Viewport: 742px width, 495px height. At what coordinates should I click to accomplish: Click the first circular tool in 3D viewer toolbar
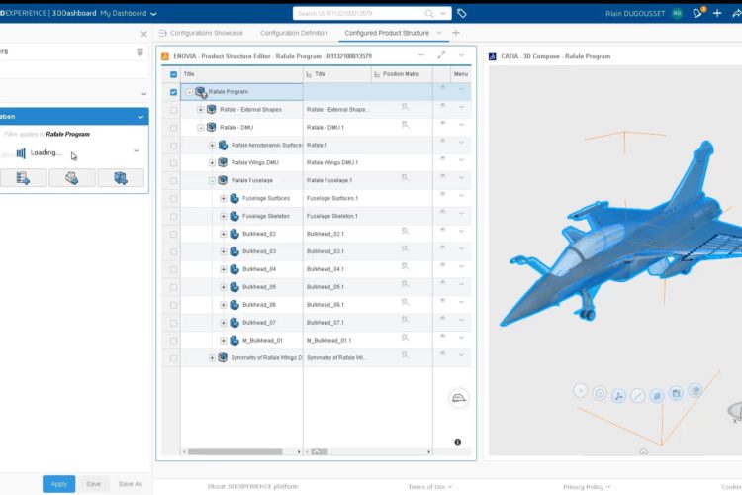[x=580, y=391]
